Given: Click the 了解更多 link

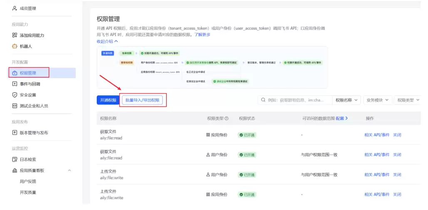Looking at the screenshot, I should coord(202,35).
